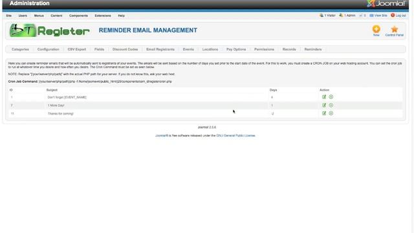Open View Site link
414x233 pixels.
coord(378,16)
